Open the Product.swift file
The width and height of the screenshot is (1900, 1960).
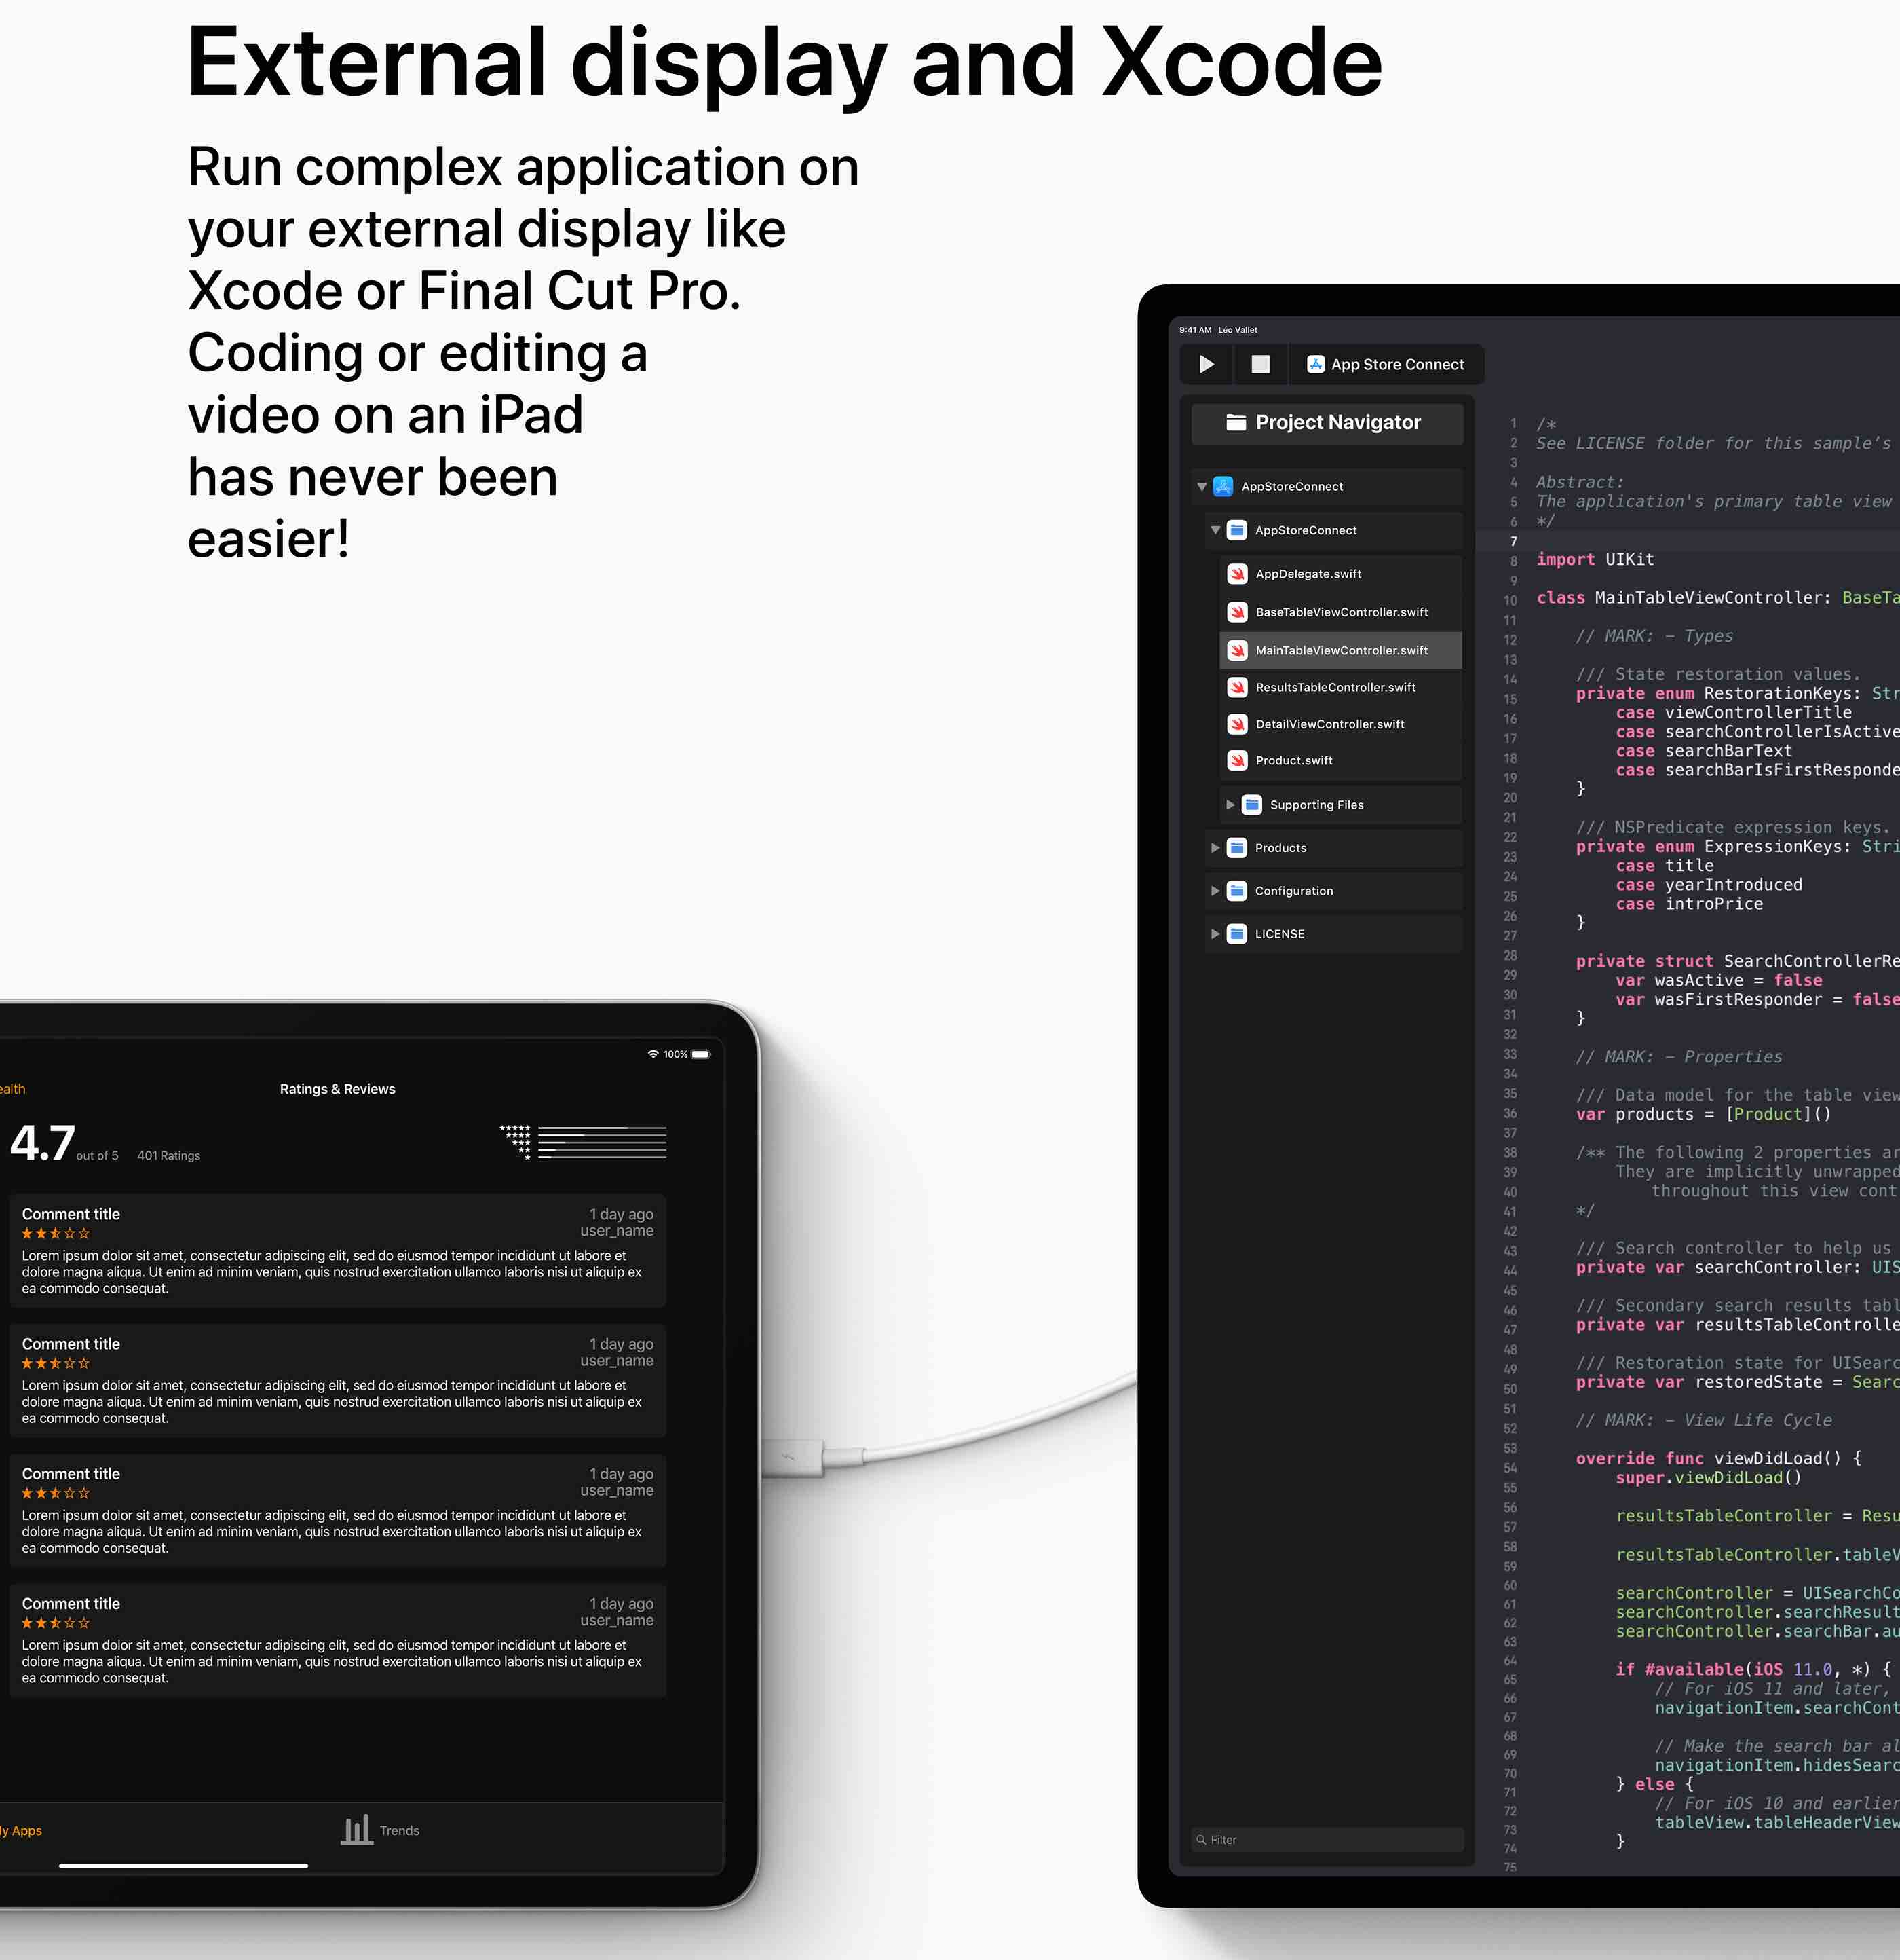(1293, 760)
